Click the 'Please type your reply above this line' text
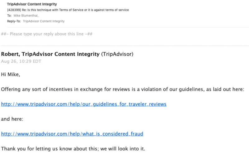 47,34
